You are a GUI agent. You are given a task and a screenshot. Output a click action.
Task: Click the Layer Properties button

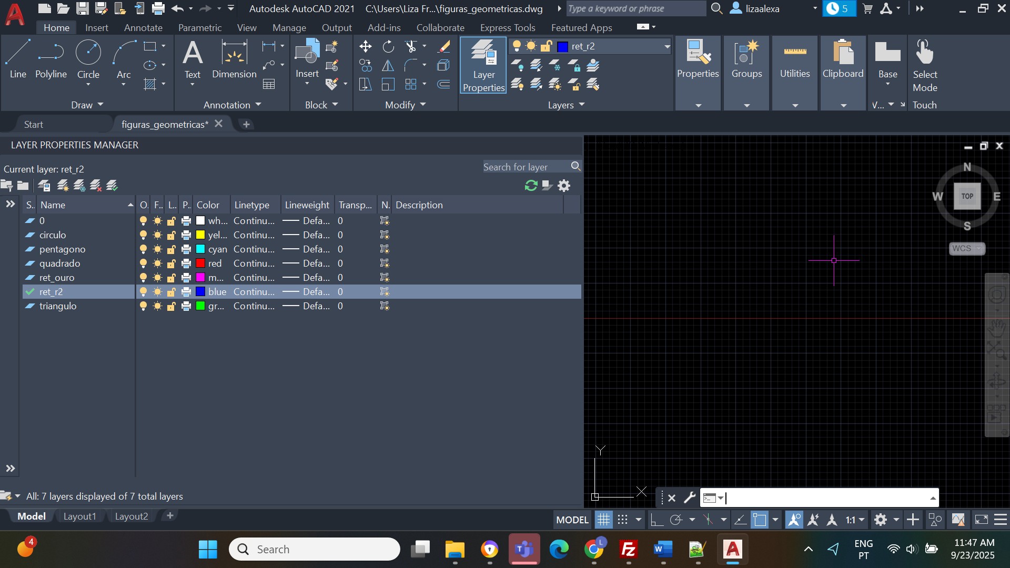pos(483,65)
